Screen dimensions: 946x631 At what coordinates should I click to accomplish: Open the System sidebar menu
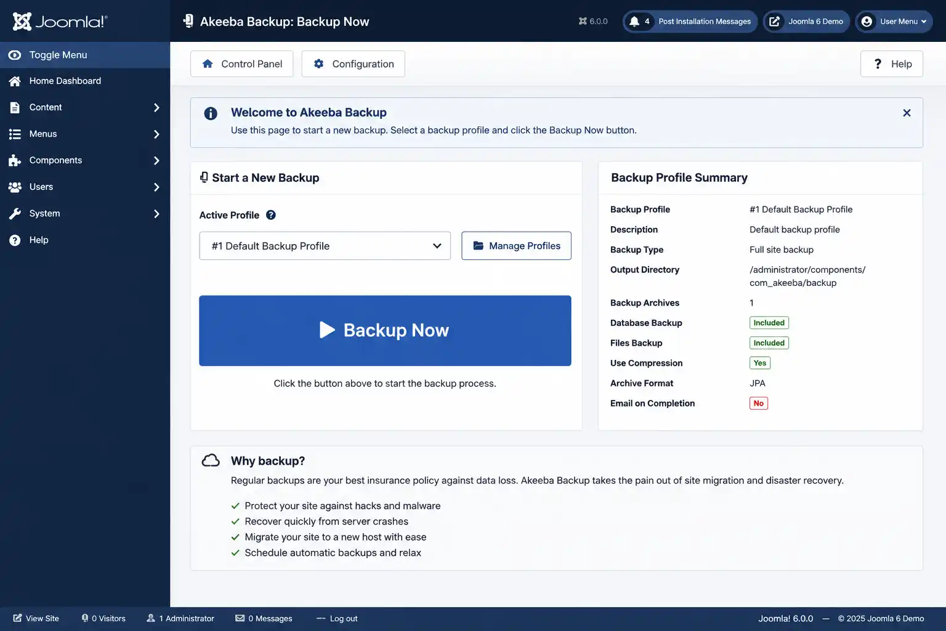coord(85,213)
